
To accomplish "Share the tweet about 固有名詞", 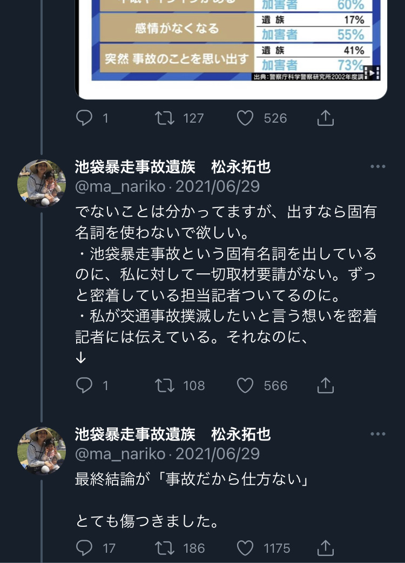I will click(326, 386).
